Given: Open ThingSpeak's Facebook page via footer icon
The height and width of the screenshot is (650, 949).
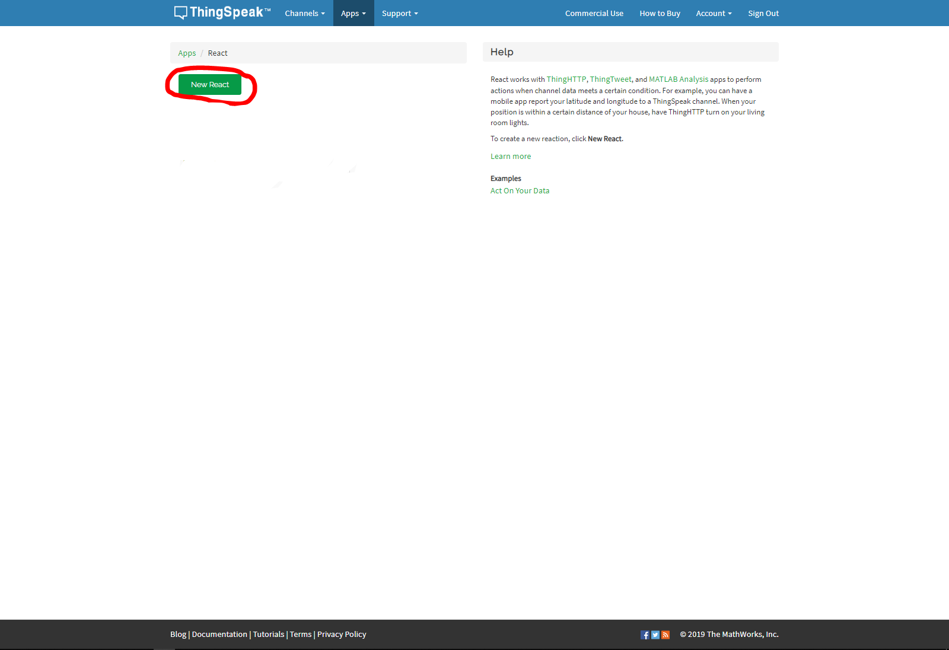Looking at the screenshot, I should pyautogui.click(x=645, y=635).
